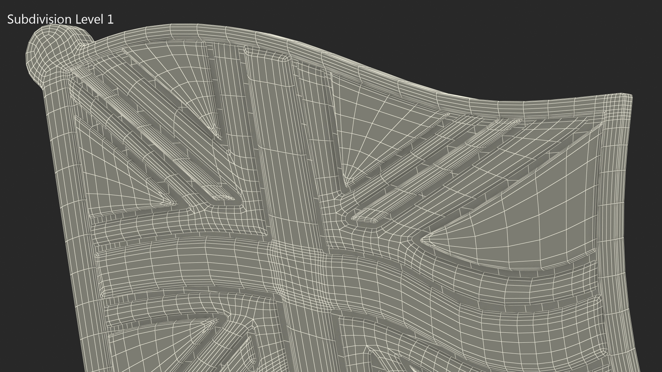The height and width of the screenshot is (372, 662).
Task: Click the "Subdivision Level 1" label
Action: (x=60, y=19)
